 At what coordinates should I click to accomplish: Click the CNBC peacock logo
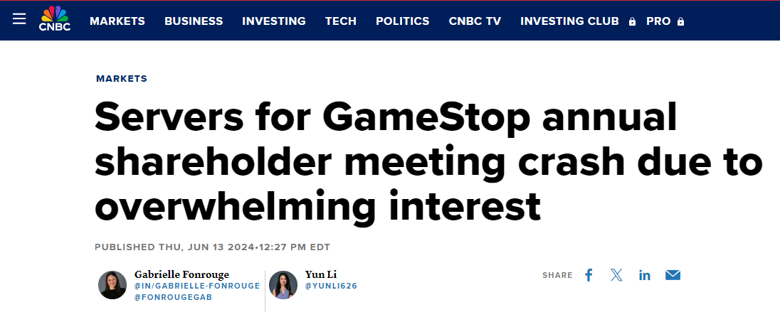(x=55, y=19)
